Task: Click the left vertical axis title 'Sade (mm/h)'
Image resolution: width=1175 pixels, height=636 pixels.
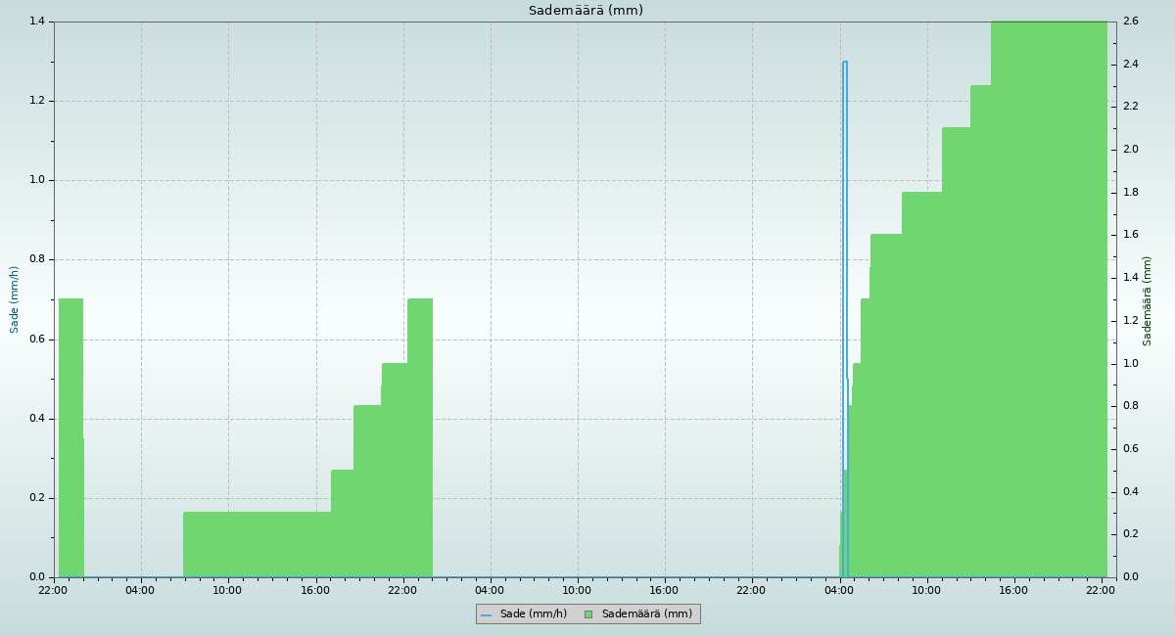Action: point(15,299)
